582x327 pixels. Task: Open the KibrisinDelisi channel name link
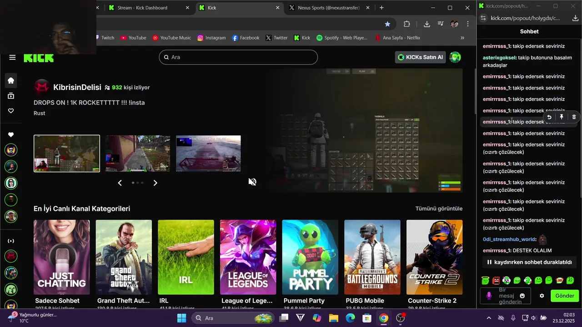tap(77, 87)
